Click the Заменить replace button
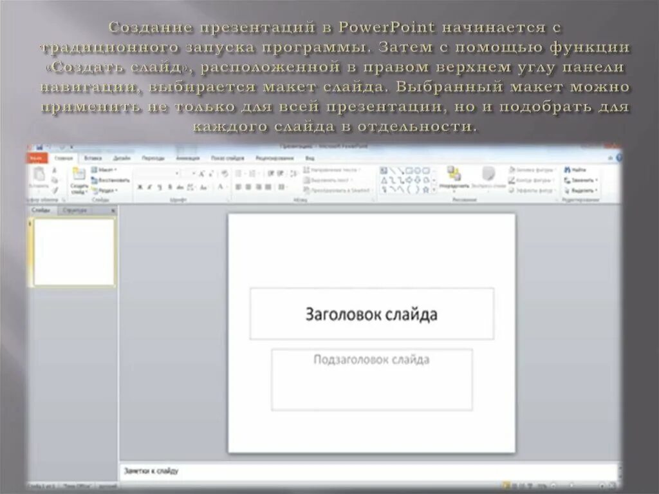 581,180
